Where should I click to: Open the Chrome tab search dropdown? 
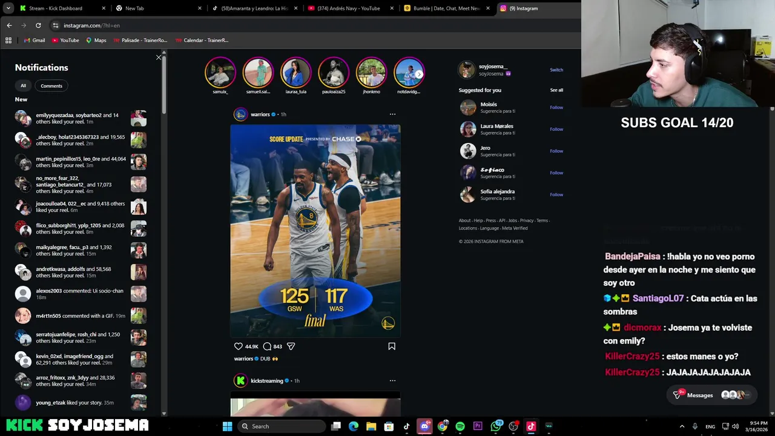coord(8,8)
